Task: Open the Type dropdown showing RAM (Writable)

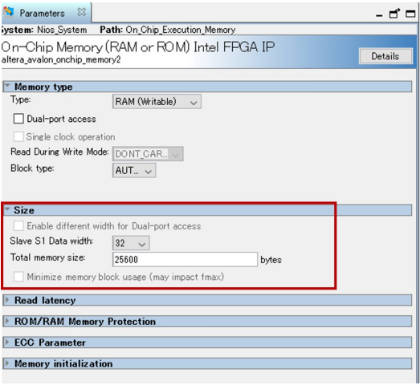Action: click(157, 102)
